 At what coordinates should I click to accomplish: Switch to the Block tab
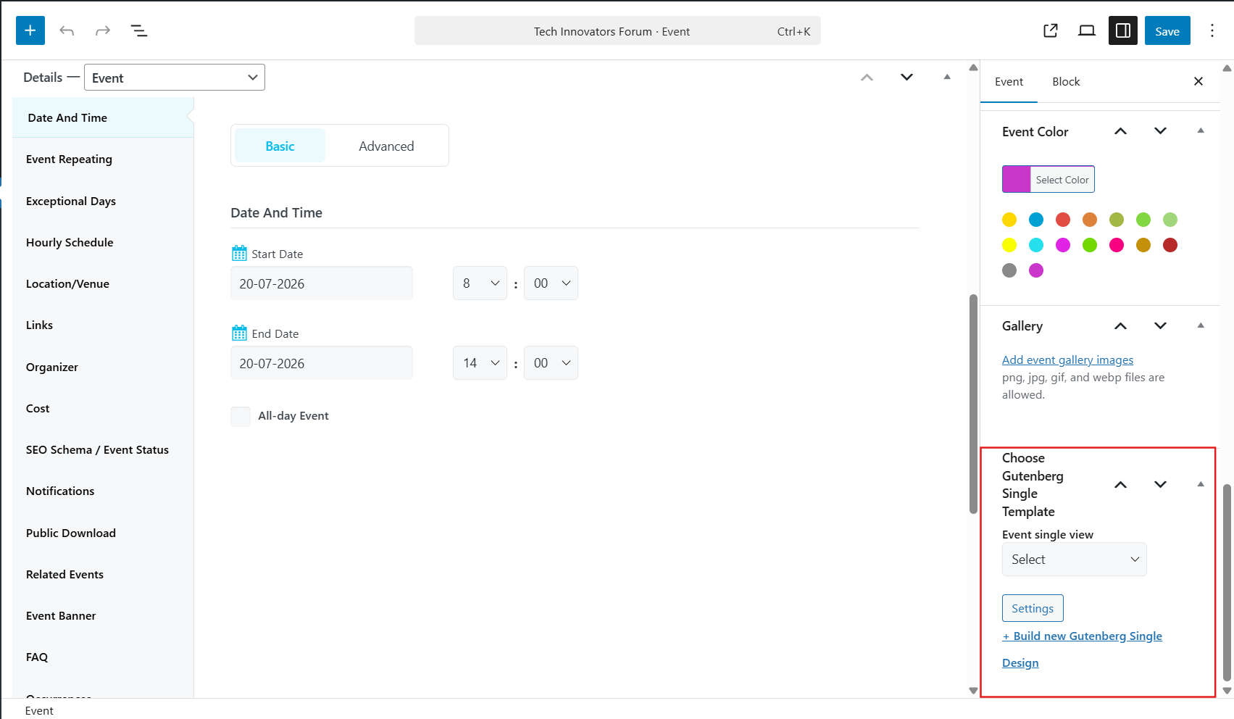point(1066,81)
